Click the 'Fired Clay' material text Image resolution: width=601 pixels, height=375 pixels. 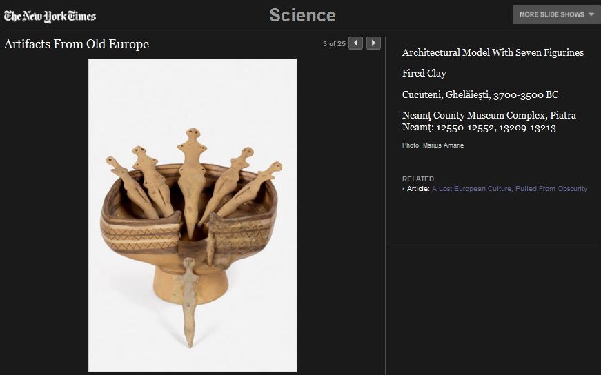[424, 73]
